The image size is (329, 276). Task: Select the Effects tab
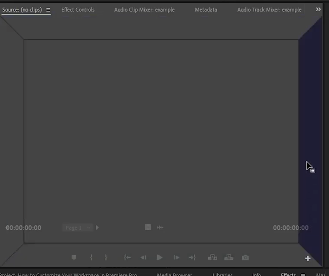pyautogui.click(x=288, y=274)
